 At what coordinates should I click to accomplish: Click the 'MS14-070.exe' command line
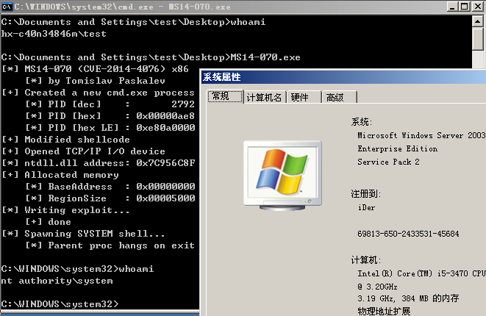151,57
